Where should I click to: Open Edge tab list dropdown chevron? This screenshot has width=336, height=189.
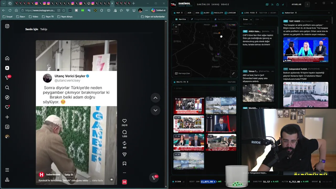point(3,3)
